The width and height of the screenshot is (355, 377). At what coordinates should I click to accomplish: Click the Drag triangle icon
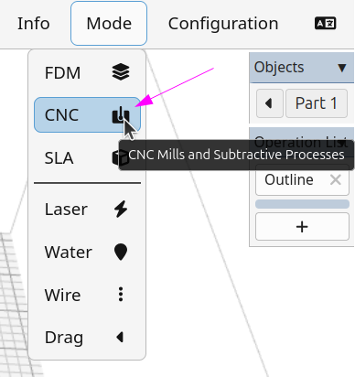coord(120,338)
